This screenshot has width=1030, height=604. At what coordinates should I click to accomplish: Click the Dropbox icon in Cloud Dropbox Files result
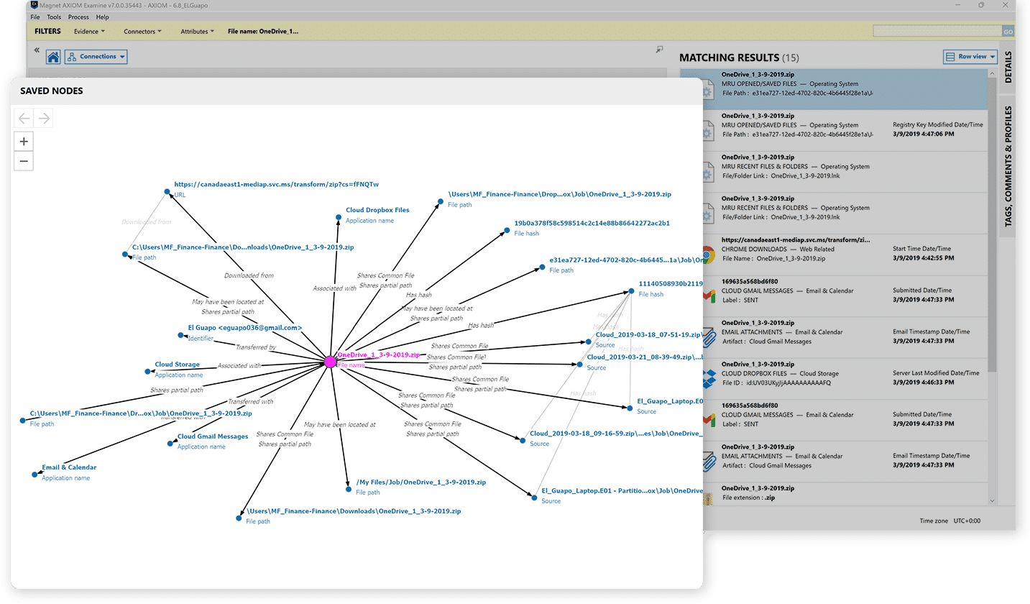click(707, 378)
